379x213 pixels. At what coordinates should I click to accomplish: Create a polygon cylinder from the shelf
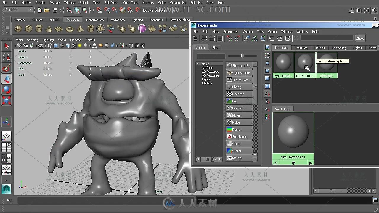[39, 29]
